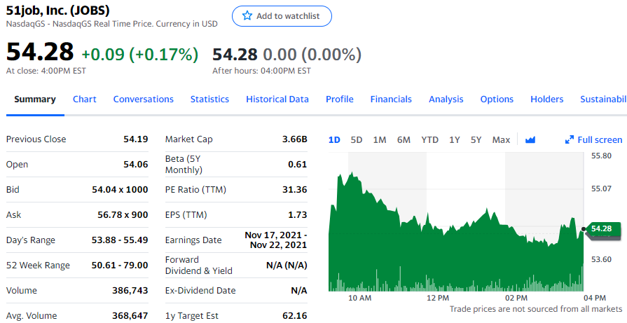This screenshot has width=627, height=323.
Task: Select the 1D chart range
Action: (334, 140)
